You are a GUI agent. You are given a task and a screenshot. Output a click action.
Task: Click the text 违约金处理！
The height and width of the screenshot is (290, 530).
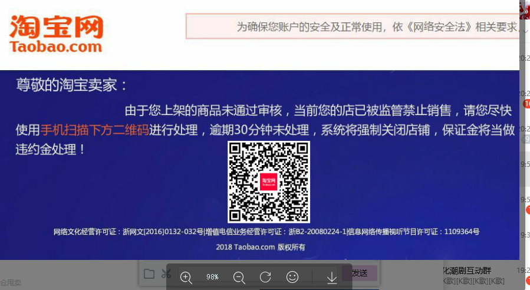(50, 149)
